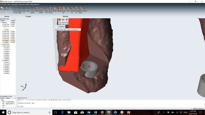Viewport: 205px width, 115px height.
Task: Select the Move tool on Home ribbon
Action: click(x=10, y=9)
